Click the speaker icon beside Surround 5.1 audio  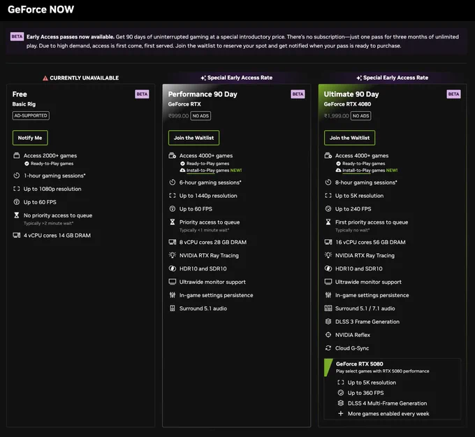pos(173,308)
